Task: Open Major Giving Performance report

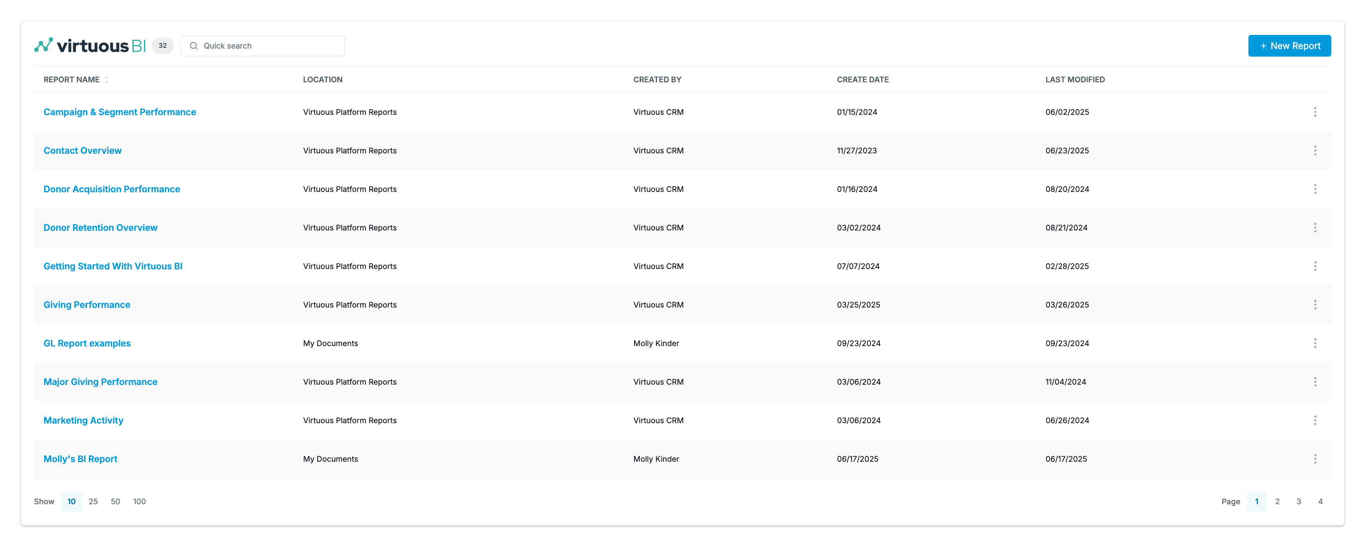Action: point(100,381)
